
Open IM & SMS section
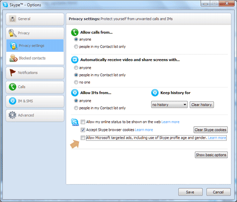coord(35,101)
